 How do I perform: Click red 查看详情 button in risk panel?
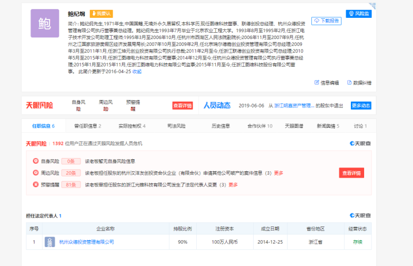click(x=351, y=173)
